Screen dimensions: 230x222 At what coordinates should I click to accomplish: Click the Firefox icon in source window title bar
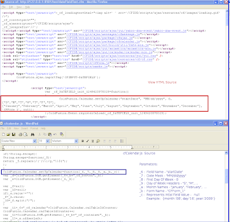pyautogui.click(x=2, y=2)
